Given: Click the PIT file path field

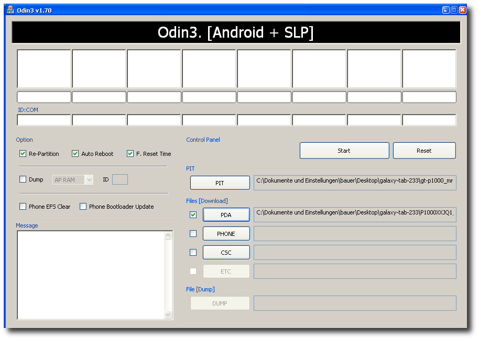Looking at the screenshot, I should click(355, 183).
